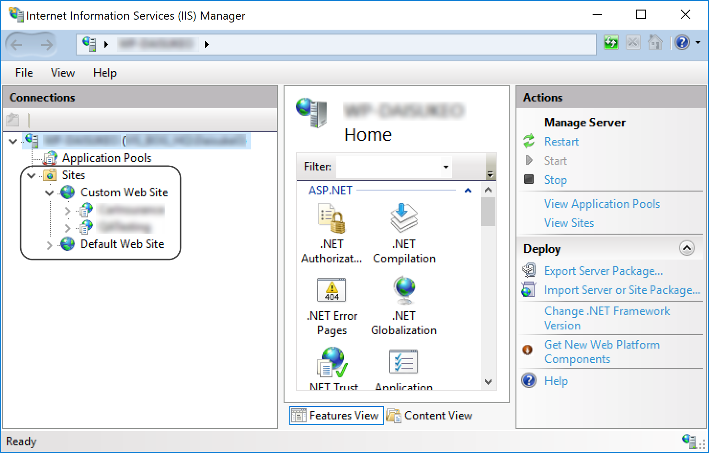The width and height of the screenshot is (709, 453).
Task: Click Get New Web Platform Components link
Action: [602, 352]
